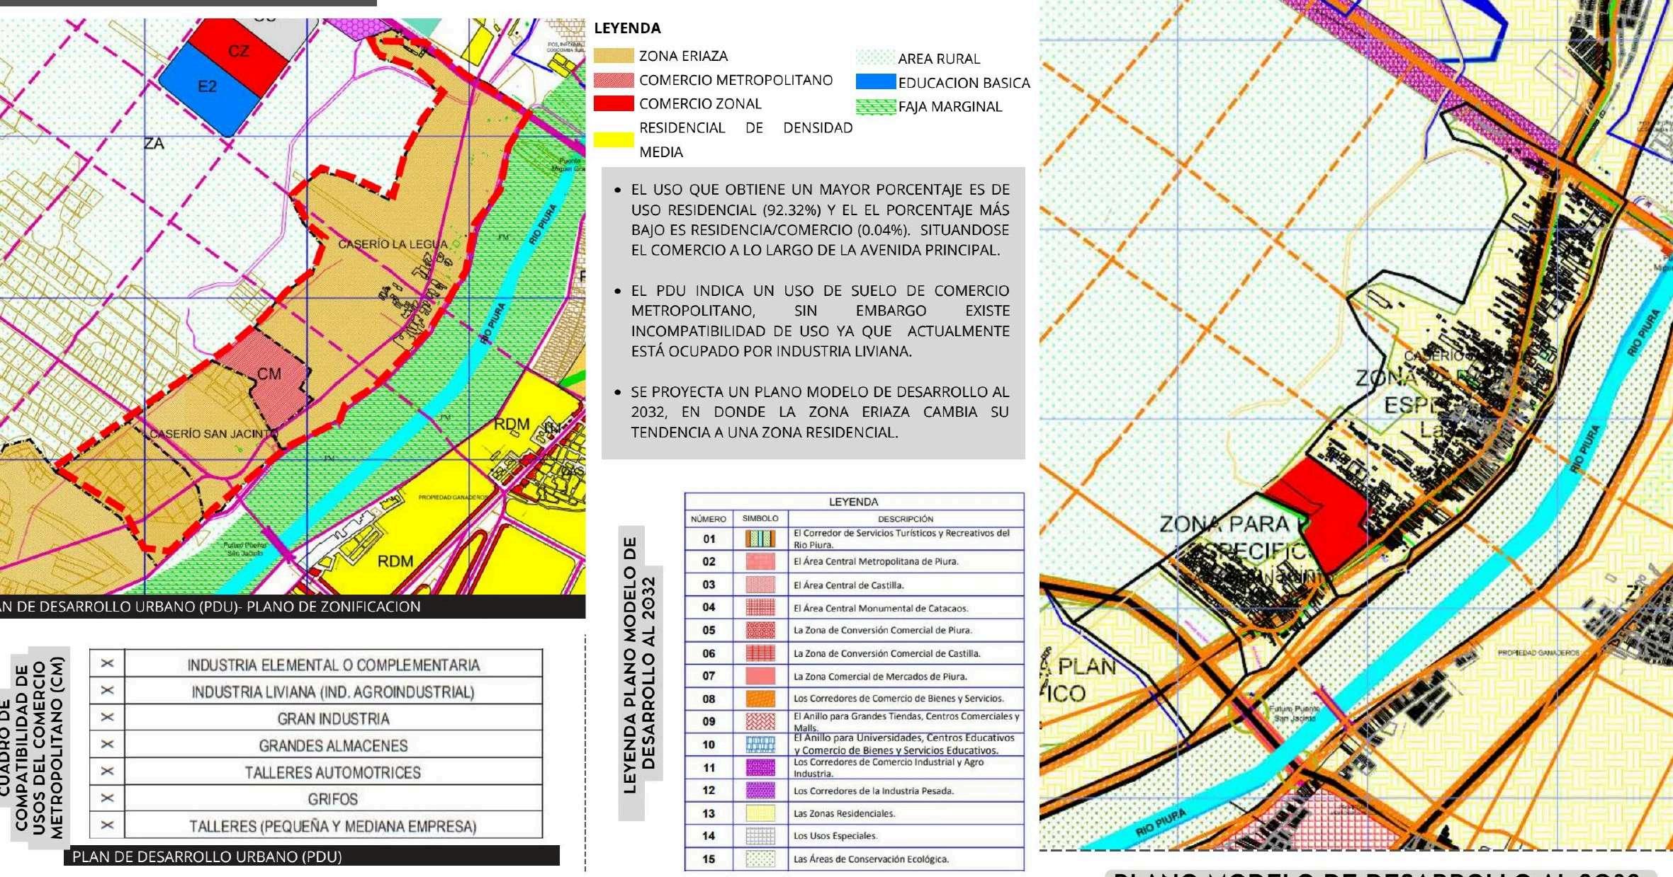The width and height of the screenshot is (1673, 877).
Task: Select number 08 cell in legend table
Action: coord(709,699)
